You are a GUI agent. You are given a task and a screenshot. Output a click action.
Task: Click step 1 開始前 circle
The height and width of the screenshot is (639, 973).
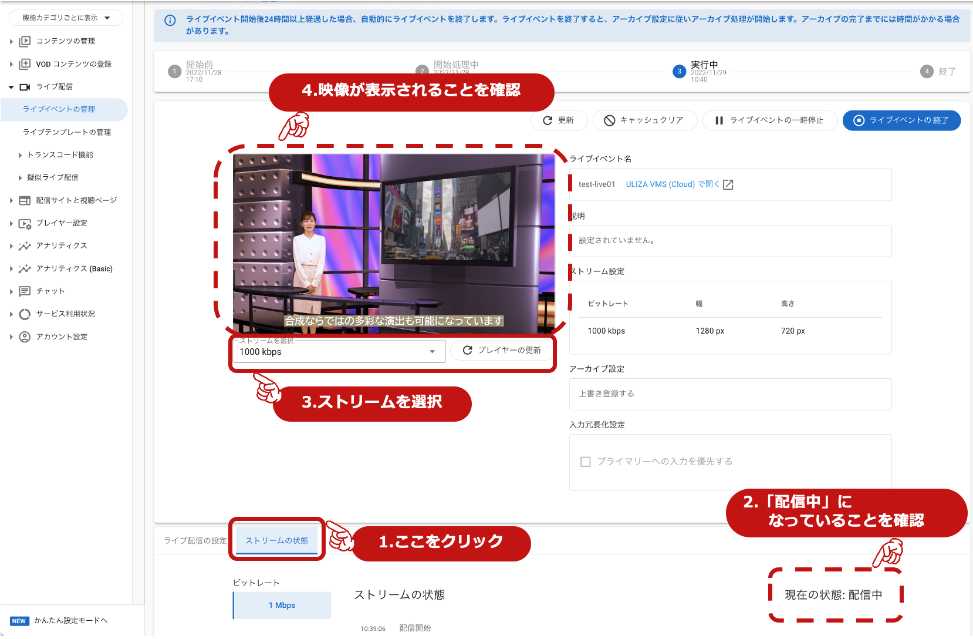pyautogui.click(x=174, y=72)
